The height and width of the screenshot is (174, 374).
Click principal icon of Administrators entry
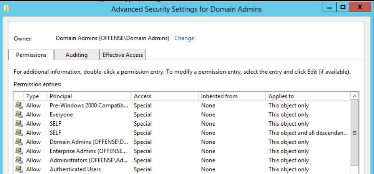tap(18, 160)
